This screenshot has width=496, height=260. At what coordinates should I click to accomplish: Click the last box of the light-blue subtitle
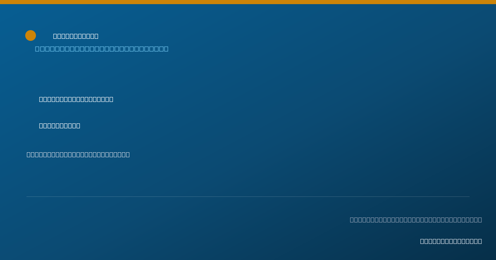coord(166,49)
